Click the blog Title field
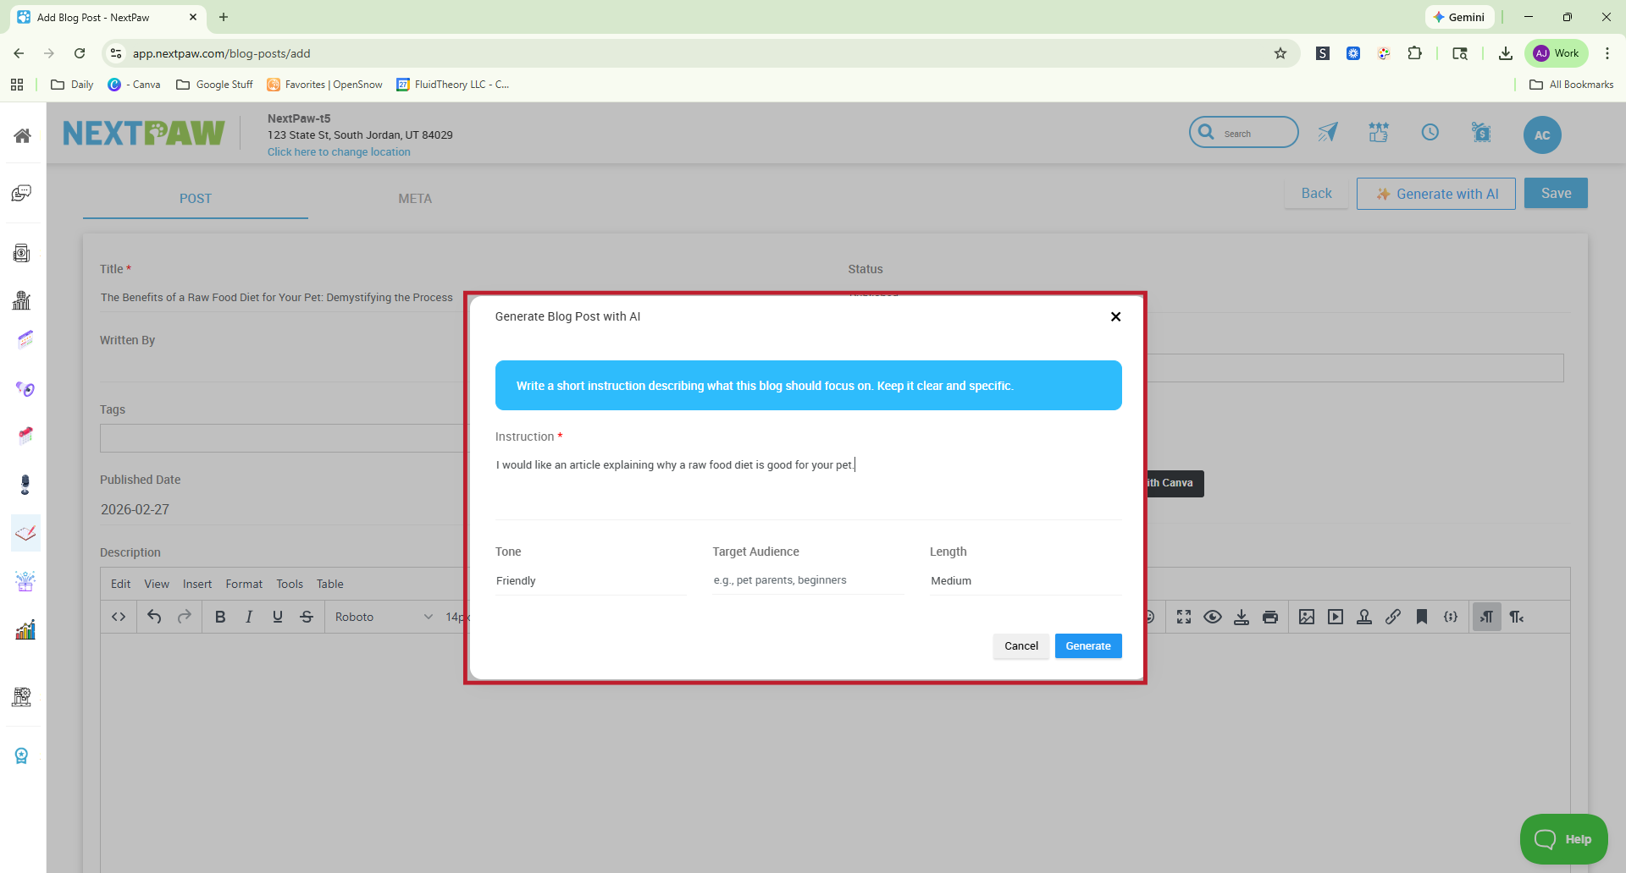Image resolution: width=1626 pixels, height=873 pixels. point(282,297)
